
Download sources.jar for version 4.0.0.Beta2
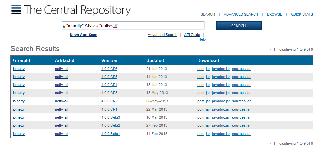tap(241, 125)
